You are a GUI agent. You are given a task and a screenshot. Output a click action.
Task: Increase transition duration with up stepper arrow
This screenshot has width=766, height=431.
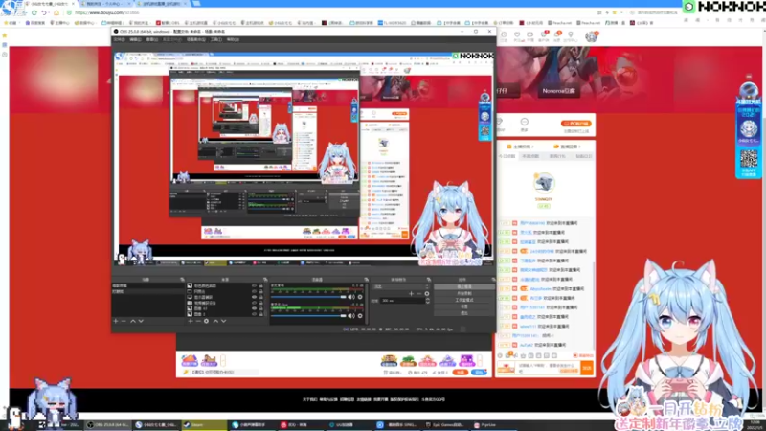[427, 299]
